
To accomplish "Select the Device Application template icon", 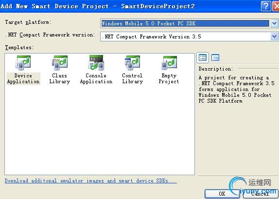I will click(x=23, y=63).
